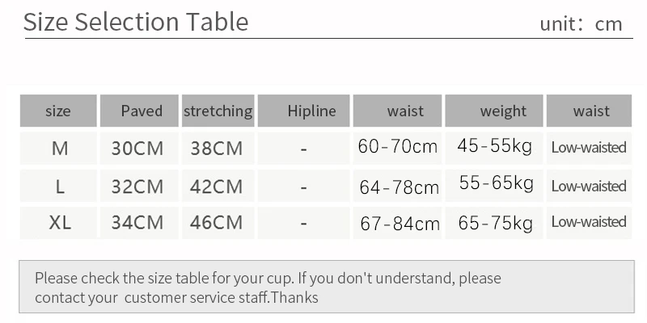647x323 pixels.
Task: Click the 'Hipline' column header
Action: coord(311,111)
